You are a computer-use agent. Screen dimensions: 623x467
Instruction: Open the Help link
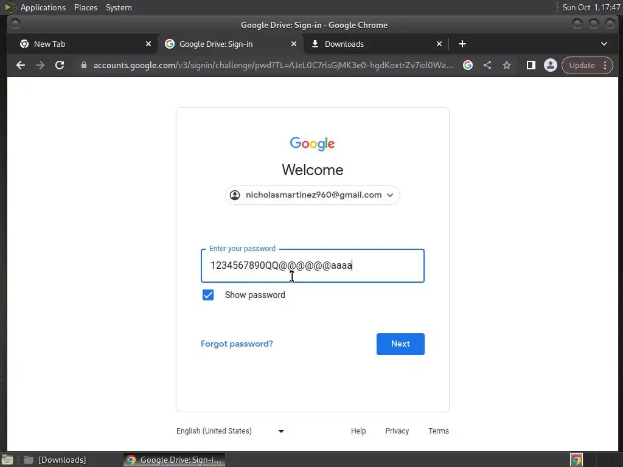pos(358,431)
